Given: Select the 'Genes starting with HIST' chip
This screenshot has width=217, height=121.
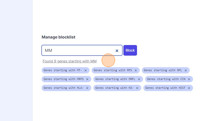Looking at the screenshot, I should pos(165,88).
